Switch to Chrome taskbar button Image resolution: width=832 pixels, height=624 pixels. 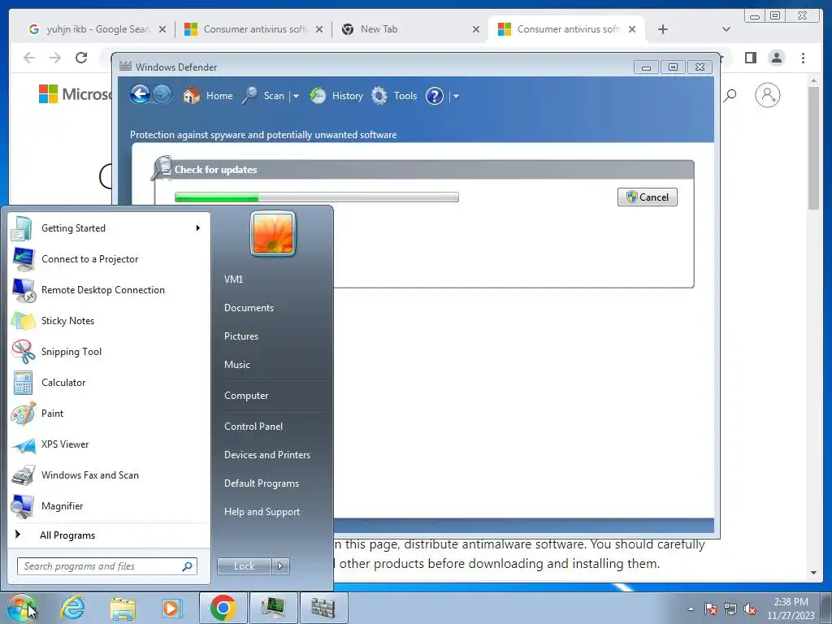(x=223, y=608)
